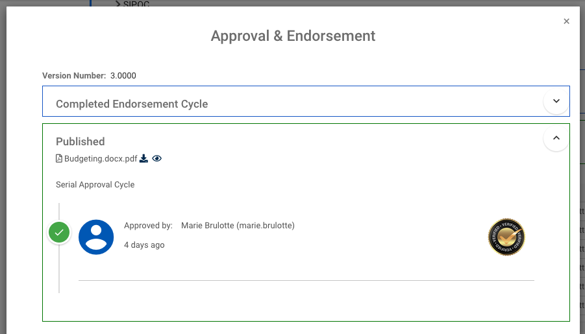Click the green approval checkmark icon
The width and height of the screenshot is (585, 334).
click(59, 232)
